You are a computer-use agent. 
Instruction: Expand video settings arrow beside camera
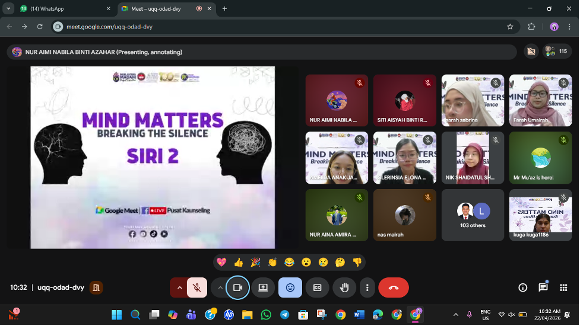220,287
